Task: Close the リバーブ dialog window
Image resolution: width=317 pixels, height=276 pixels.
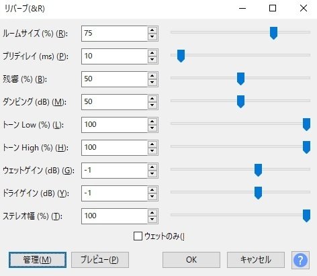Action: [304, 9]
